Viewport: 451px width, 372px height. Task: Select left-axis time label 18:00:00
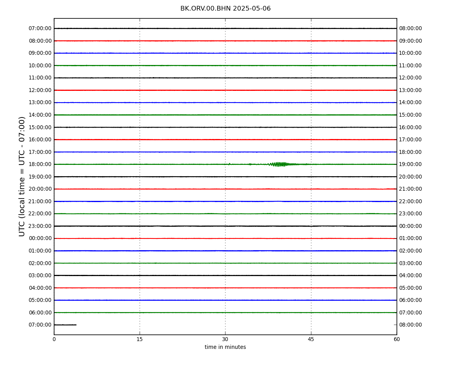pos(40,164)
